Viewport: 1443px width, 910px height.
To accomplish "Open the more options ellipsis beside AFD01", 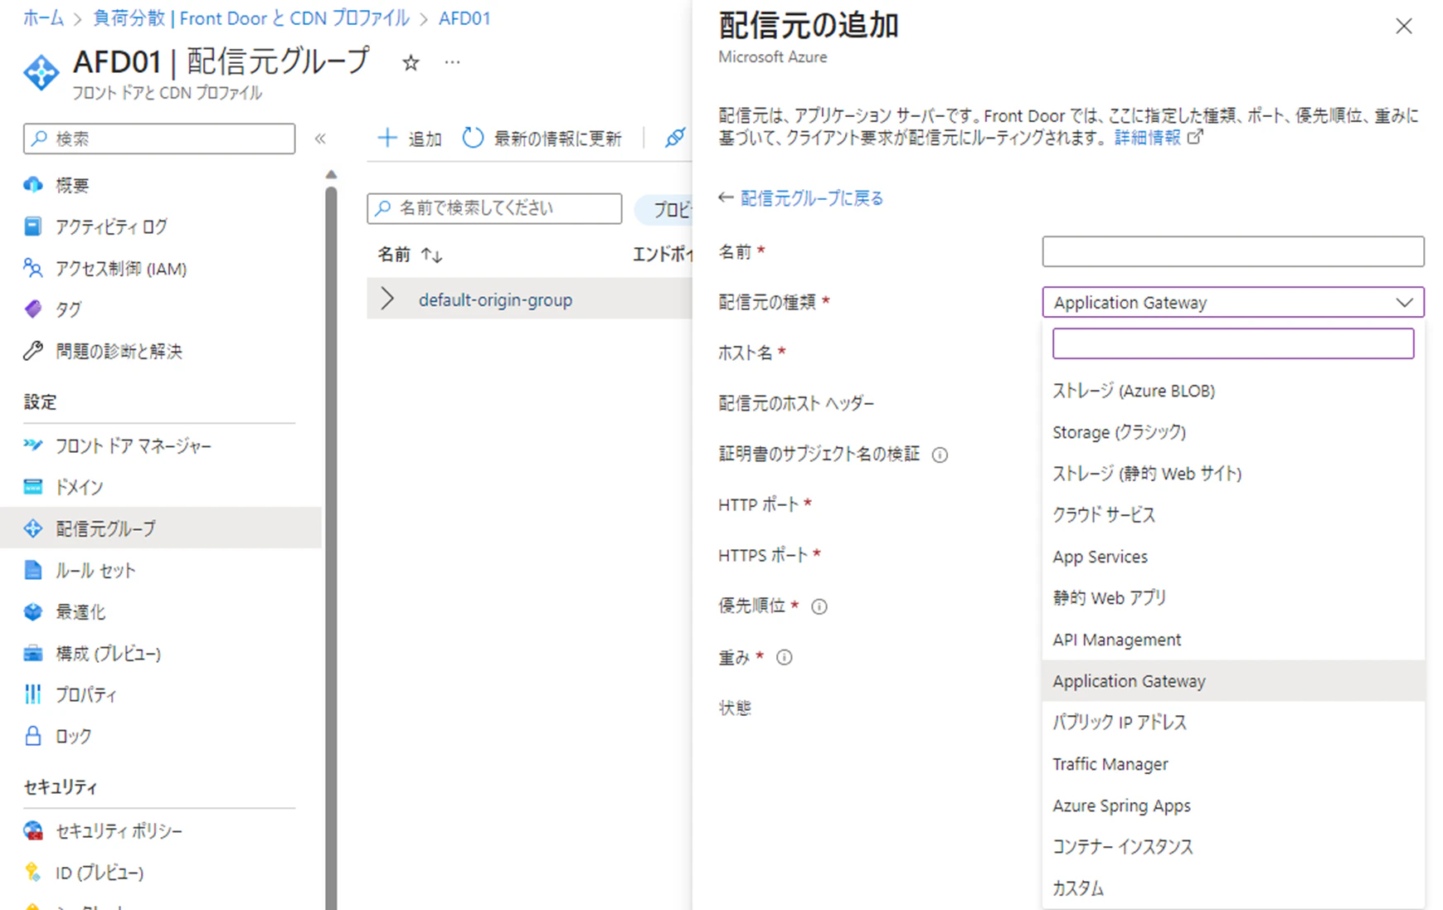I will pyautogui.click(x=452, y=62).
